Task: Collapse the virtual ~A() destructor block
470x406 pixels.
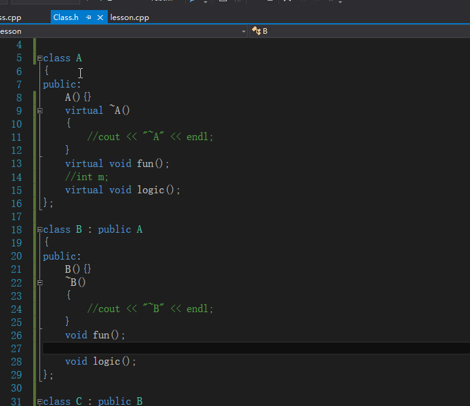Action: (x=40, y=111)
